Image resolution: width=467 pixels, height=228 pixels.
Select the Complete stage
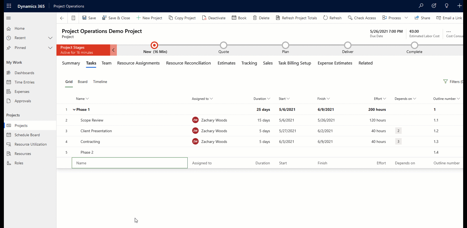[415, 45]
